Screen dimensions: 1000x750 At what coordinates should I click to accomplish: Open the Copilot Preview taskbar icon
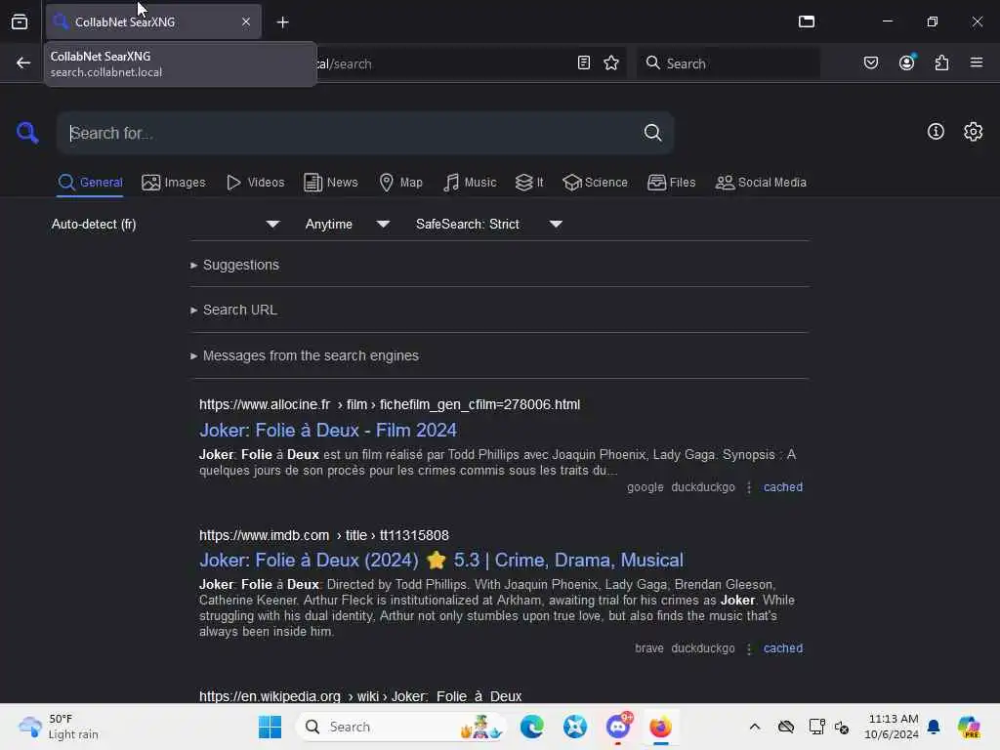coord(969,727)
